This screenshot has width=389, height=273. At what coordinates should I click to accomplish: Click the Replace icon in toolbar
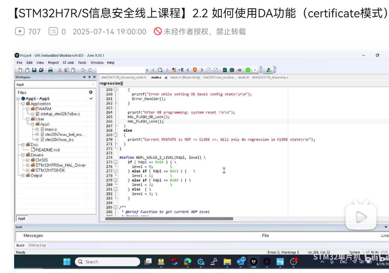point(174,70)
